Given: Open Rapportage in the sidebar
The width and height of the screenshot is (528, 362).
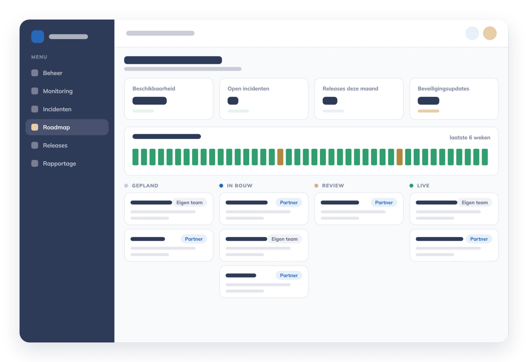Looking at the screenshot, I should click(x=67, y=163).
